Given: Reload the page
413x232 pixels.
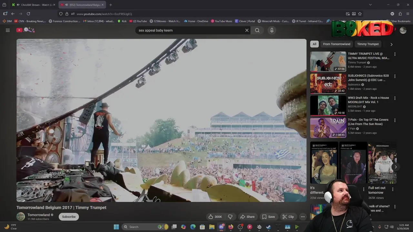Looking at the screenshot, I should pyautogui.click(x=28, y=14).
